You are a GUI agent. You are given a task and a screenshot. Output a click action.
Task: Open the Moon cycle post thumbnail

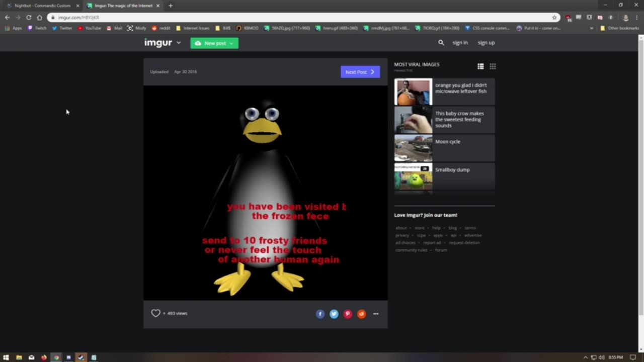[413, 148]
